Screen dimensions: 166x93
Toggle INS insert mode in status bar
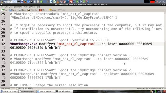coord(26,89)
